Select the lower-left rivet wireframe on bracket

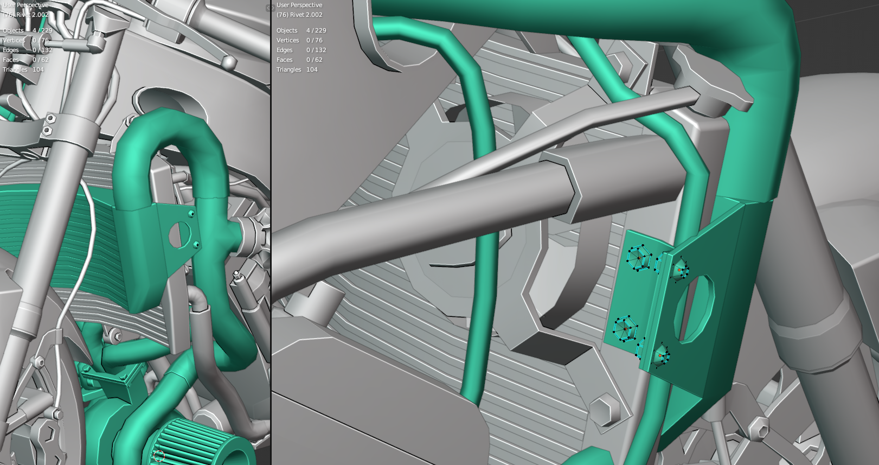625,328
